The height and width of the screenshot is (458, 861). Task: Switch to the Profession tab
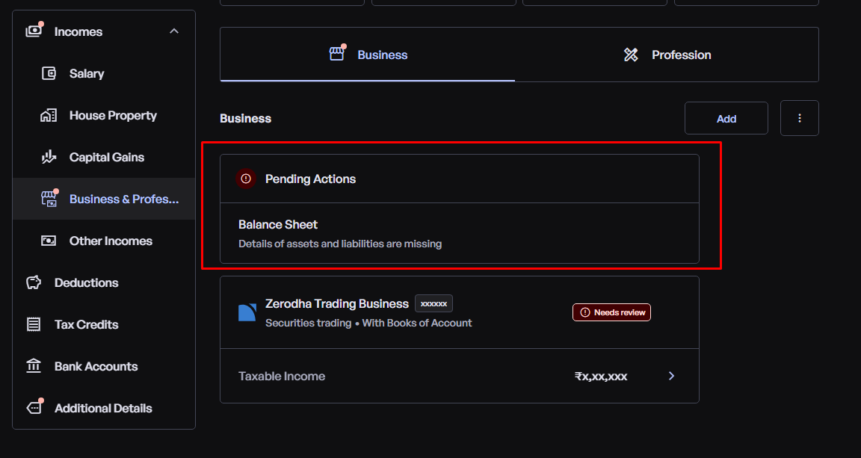pos(667,55)
